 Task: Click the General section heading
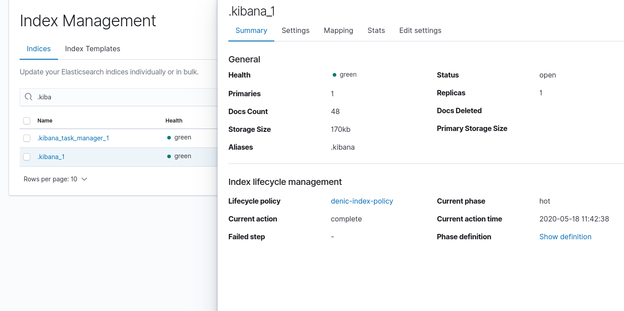pos(244,59)
